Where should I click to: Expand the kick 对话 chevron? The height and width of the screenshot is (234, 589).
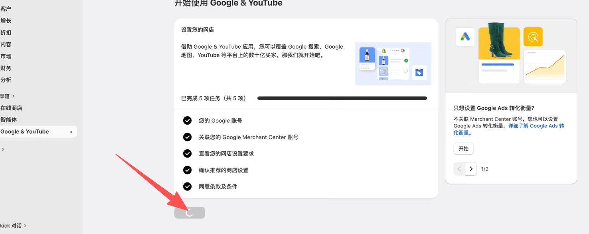pyautogui.click(x=25, y=226)
